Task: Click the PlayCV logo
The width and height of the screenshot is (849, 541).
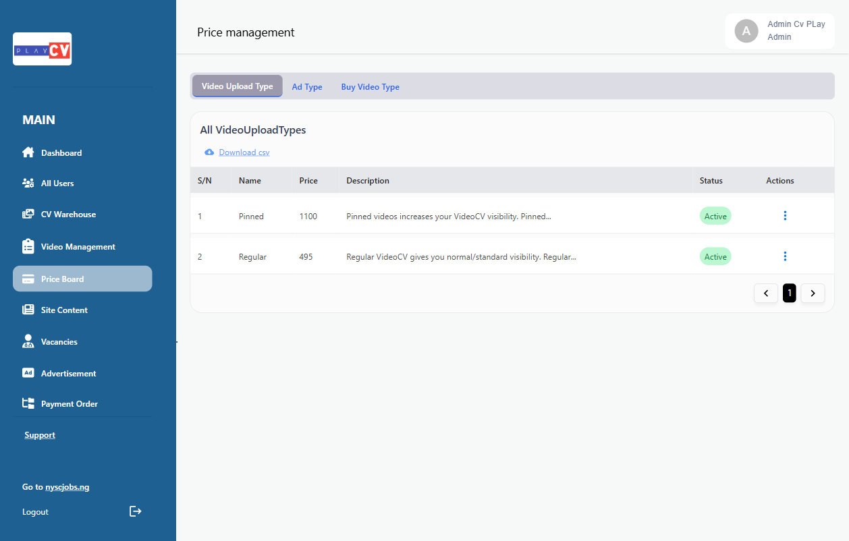Action: (x=42, y=49)
